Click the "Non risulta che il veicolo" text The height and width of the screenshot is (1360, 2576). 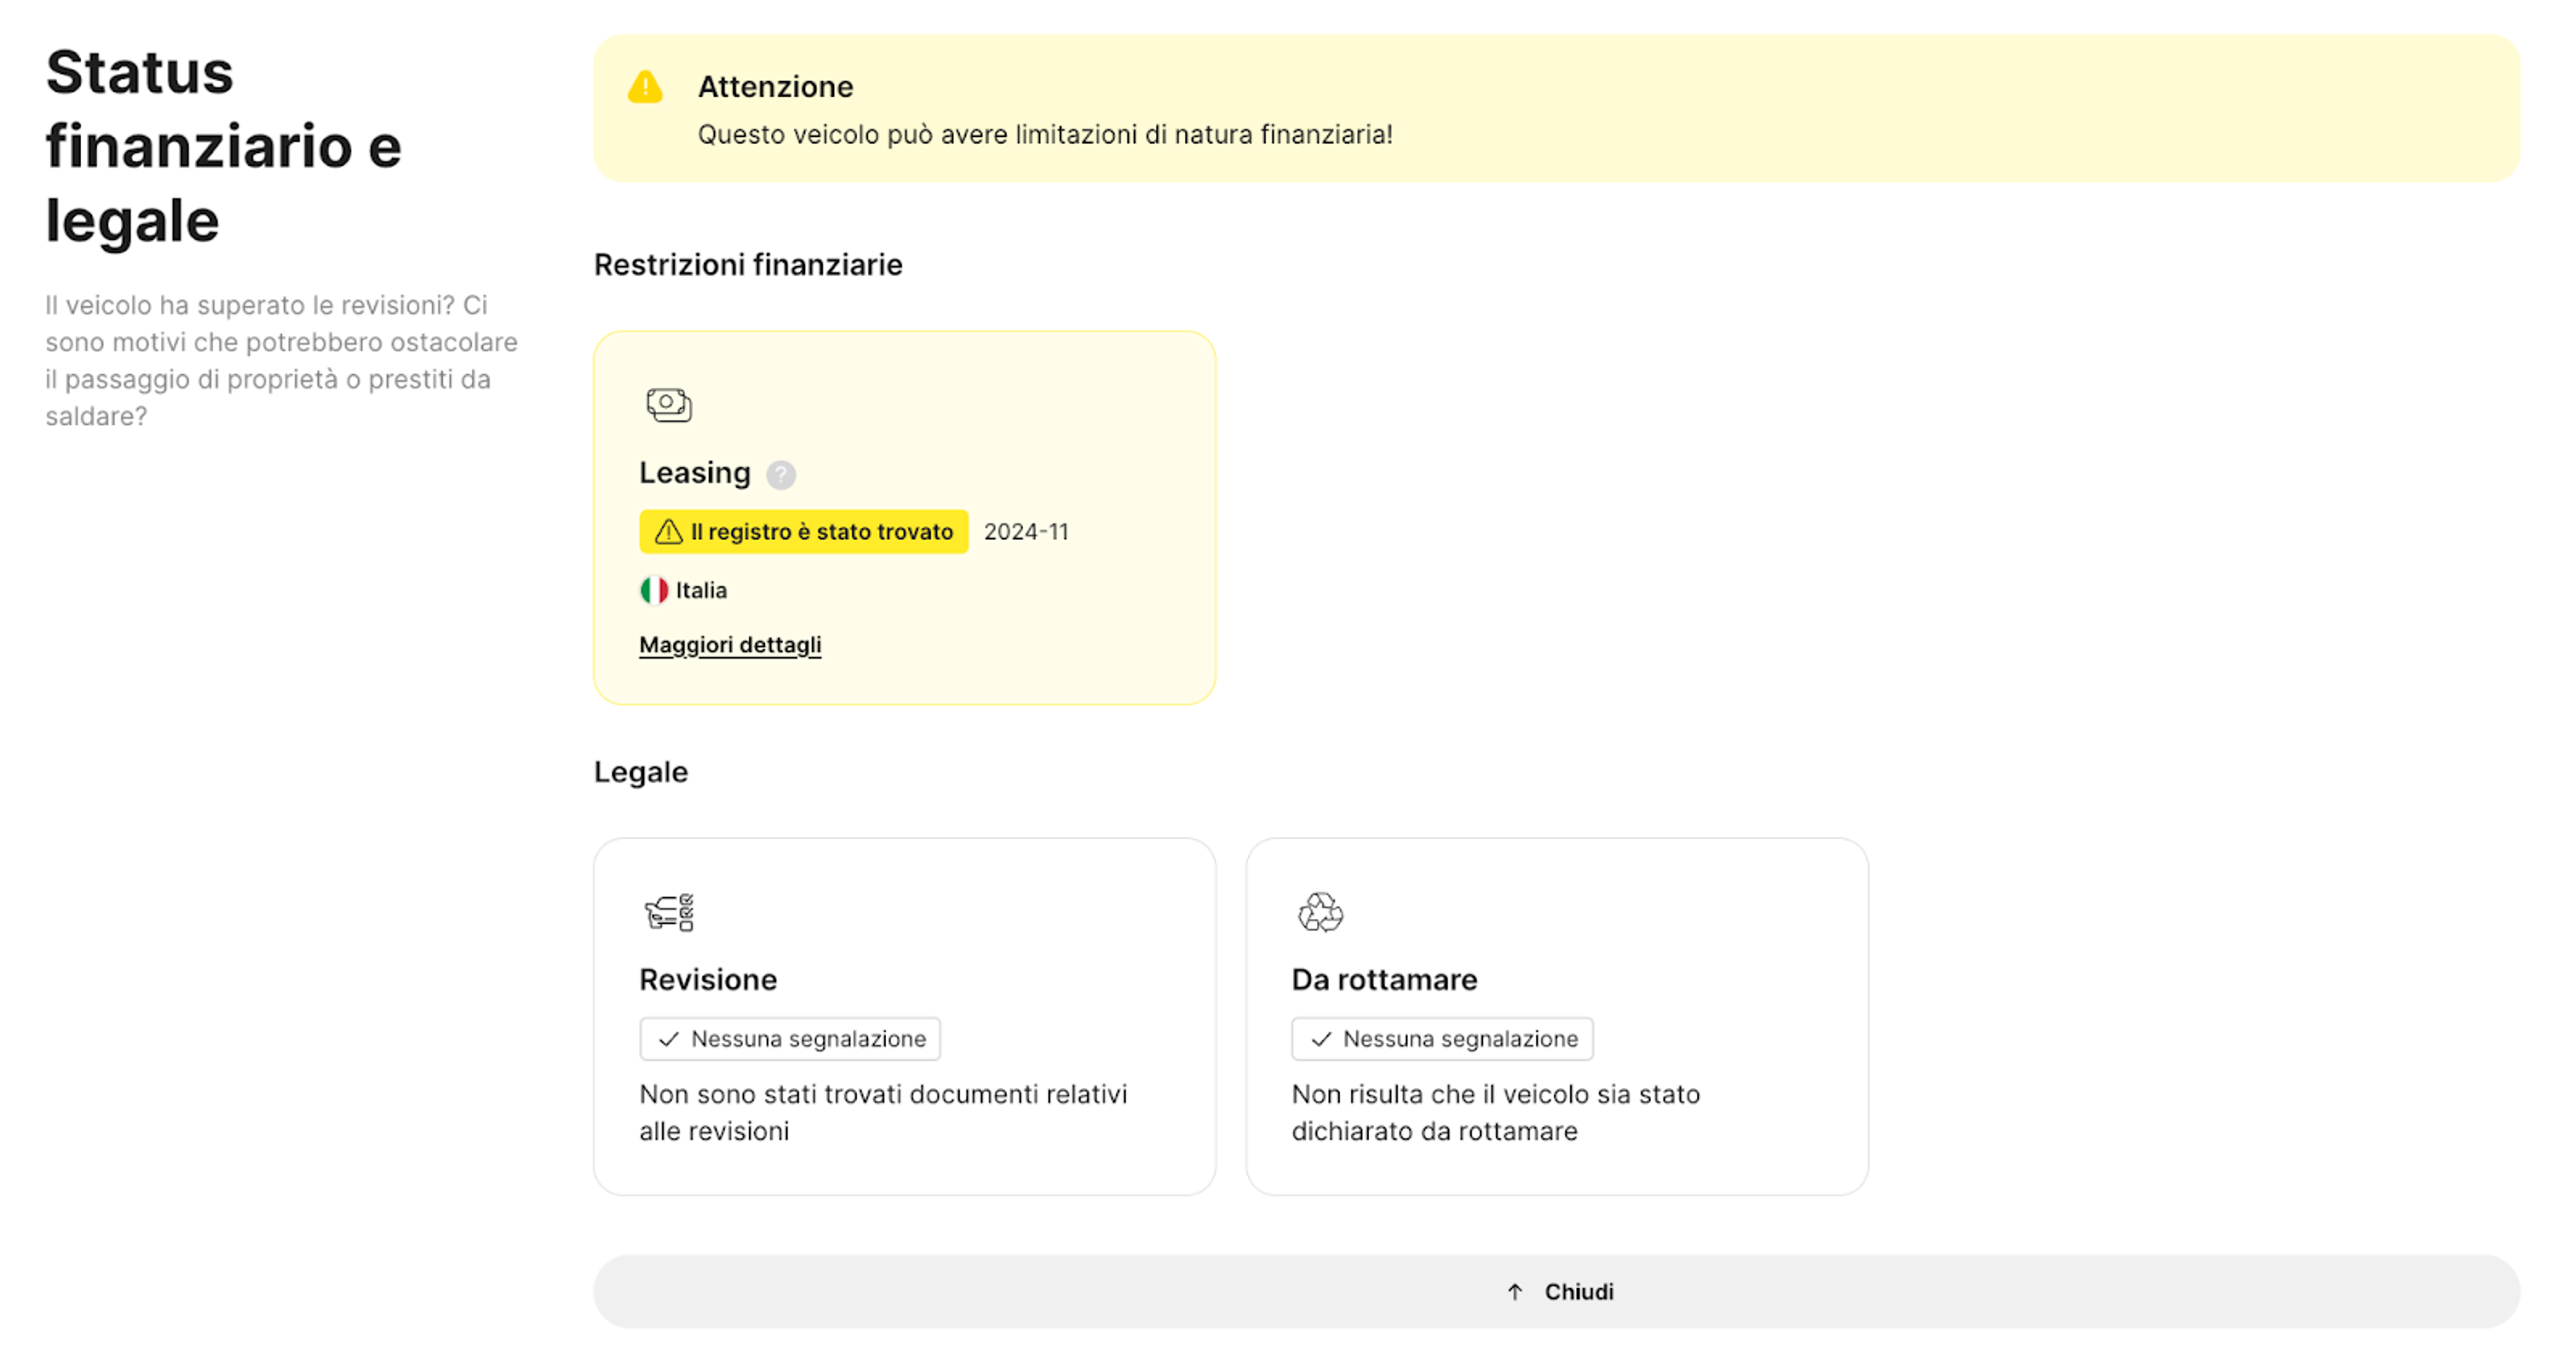pyautogui.click(x=1496, y=1112)
